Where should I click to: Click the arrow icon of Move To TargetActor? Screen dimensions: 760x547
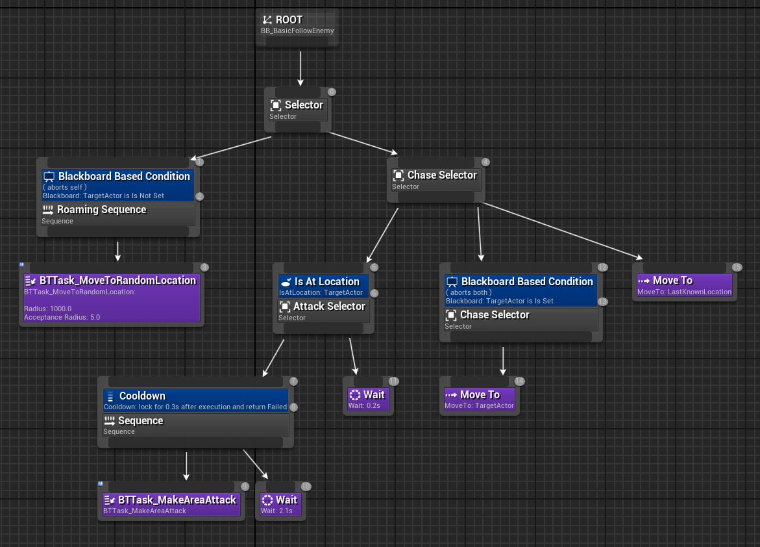coord(451,395)
